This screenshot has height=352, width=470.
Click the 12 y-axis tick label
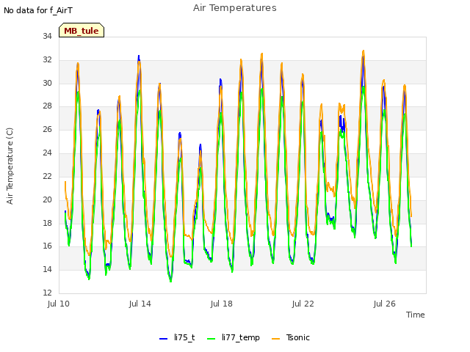point(47,293)
